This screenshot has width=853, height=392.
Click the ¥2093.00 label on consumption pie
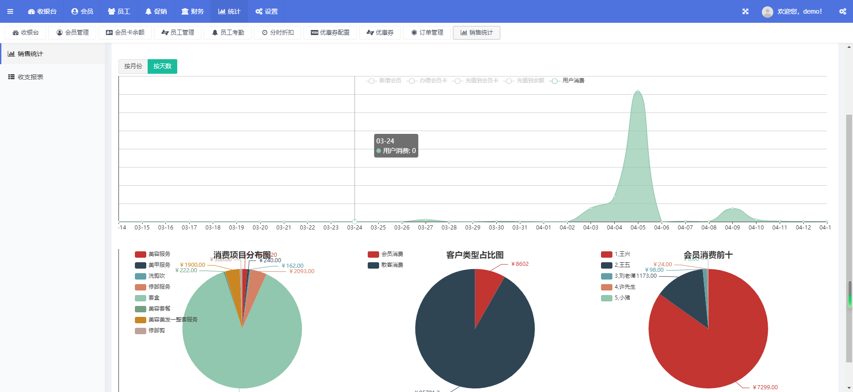pyautogui.click(x=302, y=271)
